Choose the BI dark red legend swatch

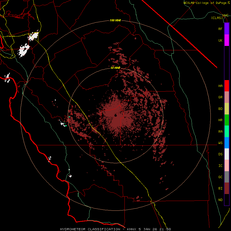pos(227,188)
